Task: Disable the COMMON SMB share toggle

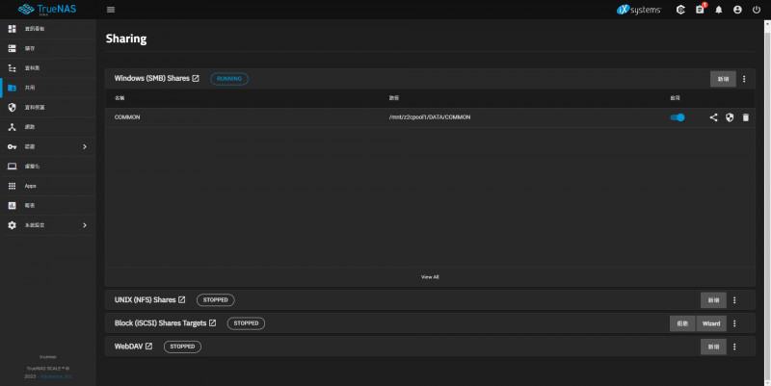Action: coord(678,117)
